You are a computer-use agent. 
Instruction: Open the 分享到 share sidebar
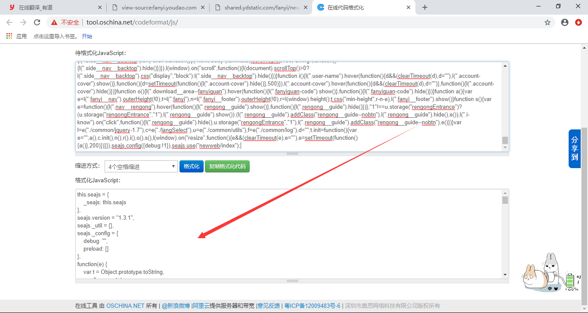575,149
